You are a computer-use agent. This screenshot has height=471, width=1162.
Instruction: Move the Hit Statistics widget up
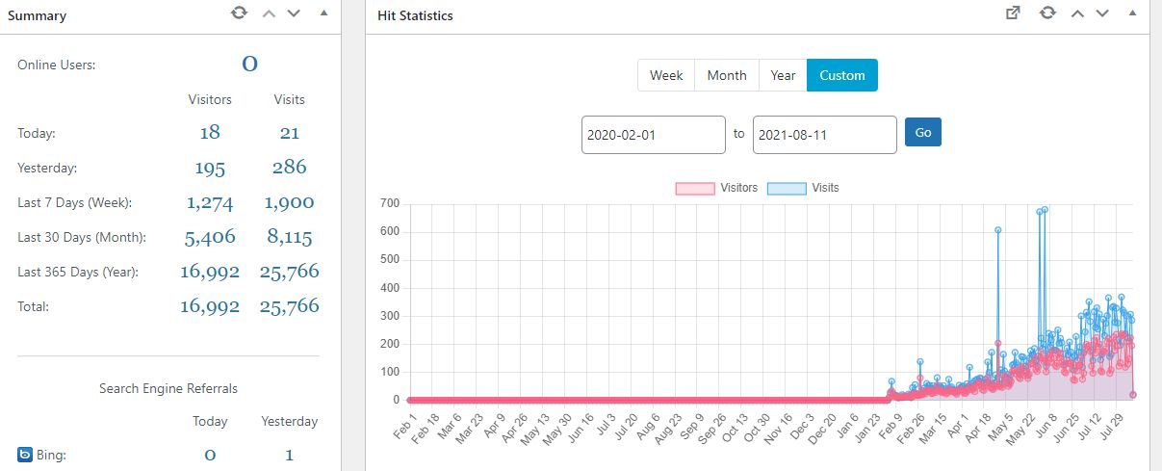pyautogui.click(x=1077, y=13)
